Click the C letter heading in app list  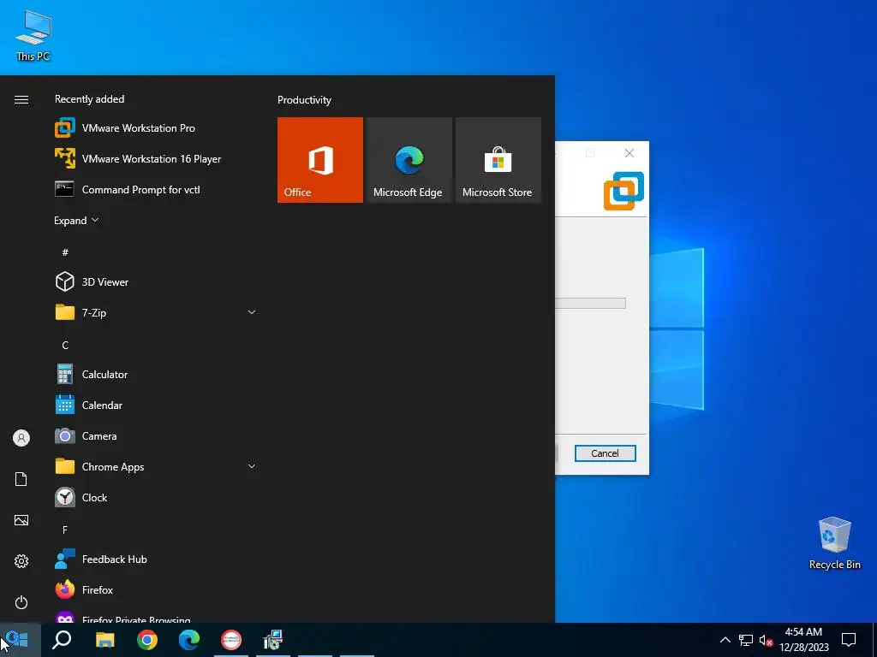coord(65,346)
